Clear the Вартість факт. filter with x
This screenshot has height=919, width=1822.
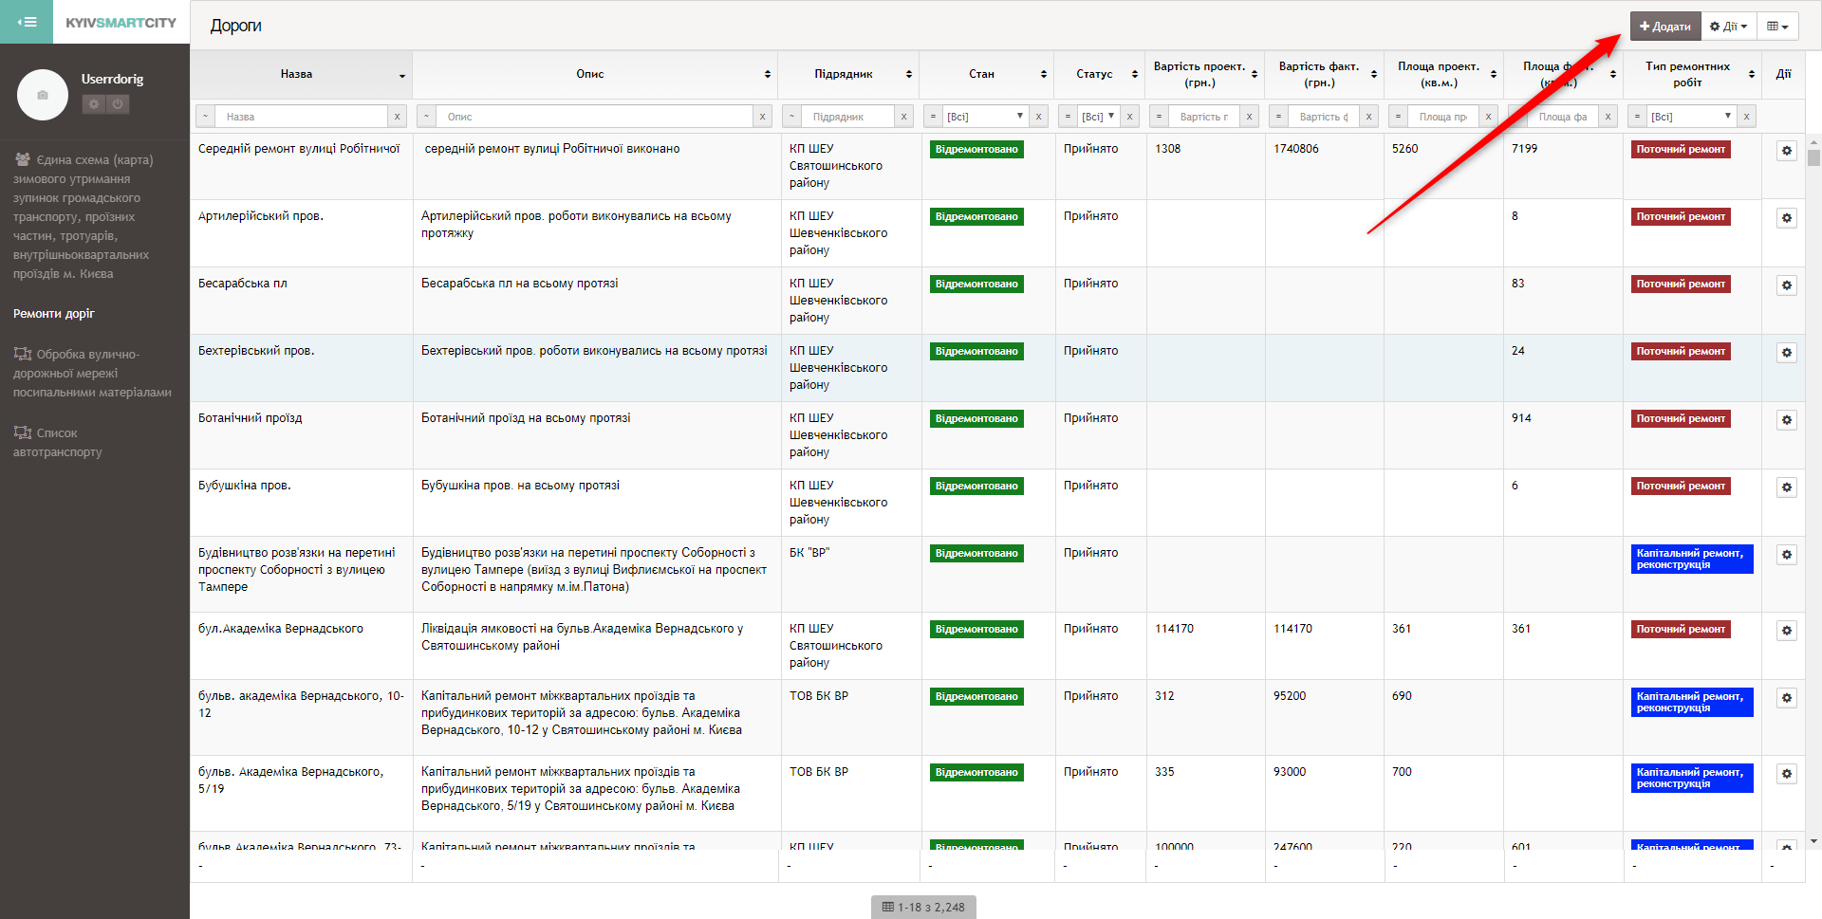(1368, 117)
